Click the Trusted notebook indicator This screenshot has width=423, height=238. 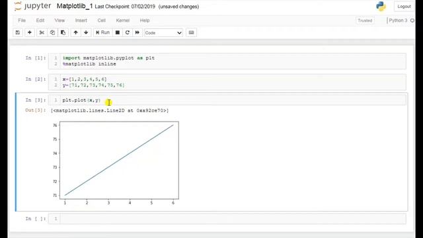tap(365, 20)
